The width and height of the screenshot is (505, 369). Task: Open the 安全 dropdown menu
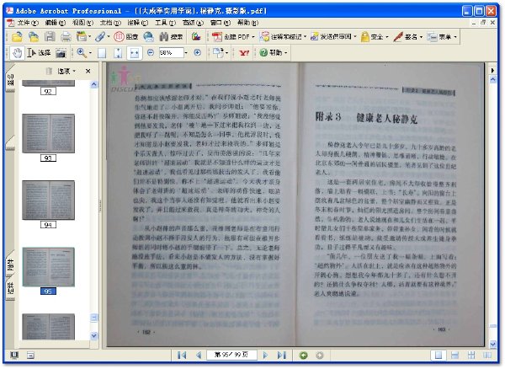(x=375, y=37)
